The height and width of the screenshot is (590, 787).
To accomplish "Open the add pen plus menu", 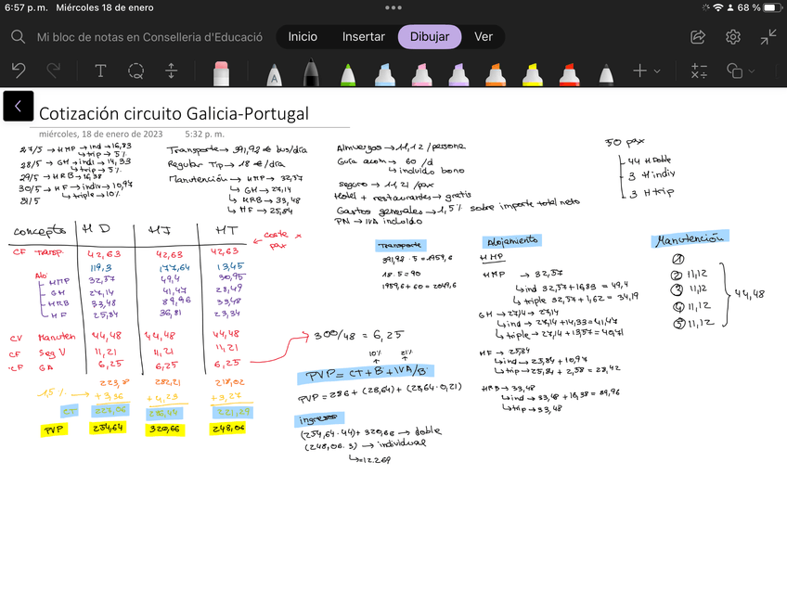I will [x=646, y=71].
